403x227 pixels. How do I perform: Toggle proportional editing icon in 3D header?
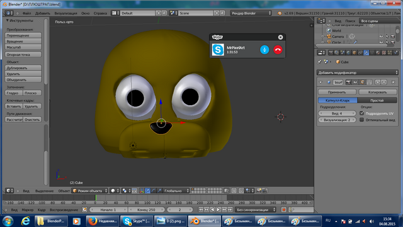pos(234,190)
